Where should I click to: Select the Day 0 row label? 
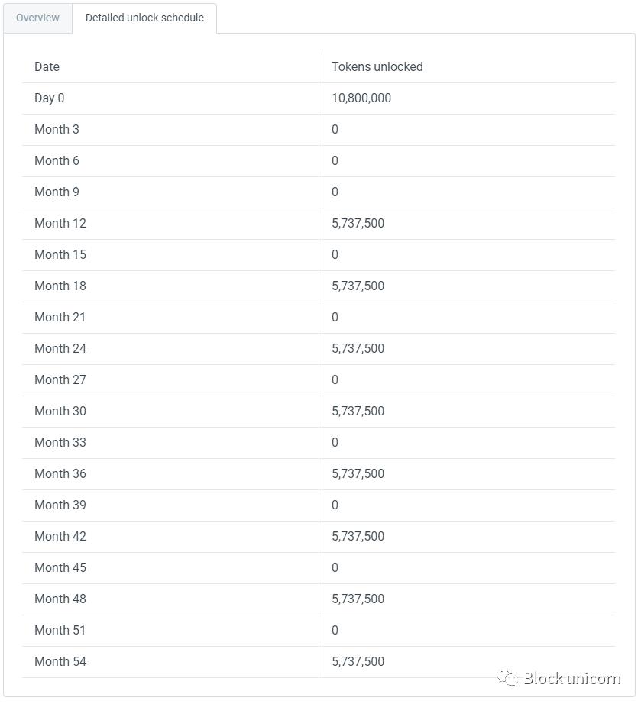coord(50,98)
